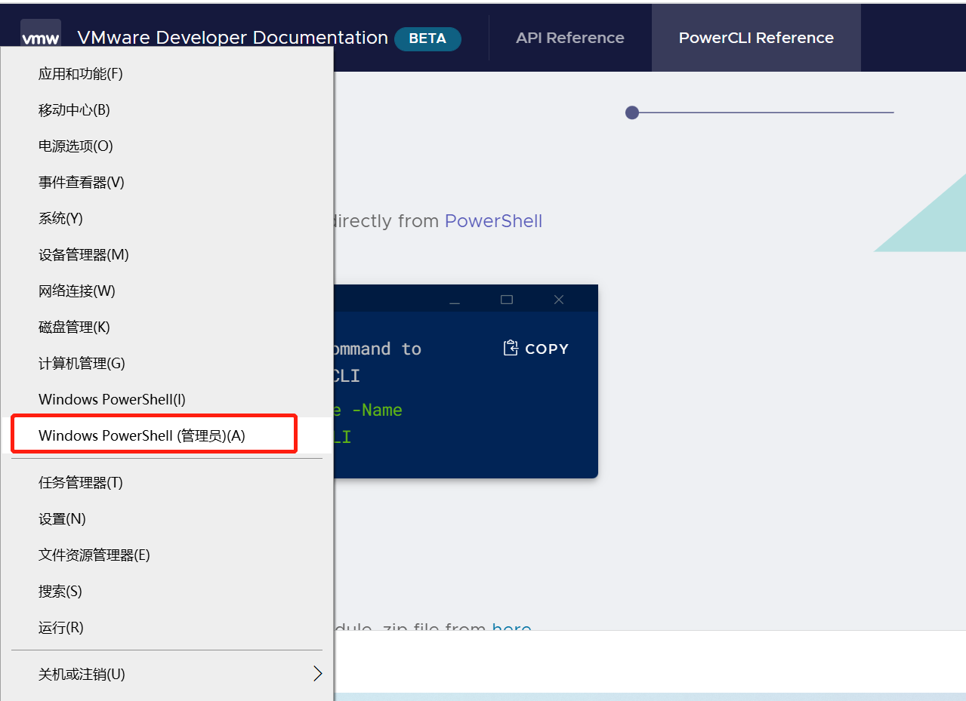Screen dimensions: 966x701
Task: Choose 系统(Y) menu item
Action: tap(166, 218)
